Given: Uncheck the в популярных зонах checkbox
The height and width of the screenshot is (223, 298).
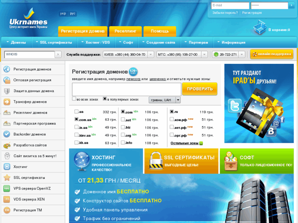Looking at the screenshot, I should point(105,99).
